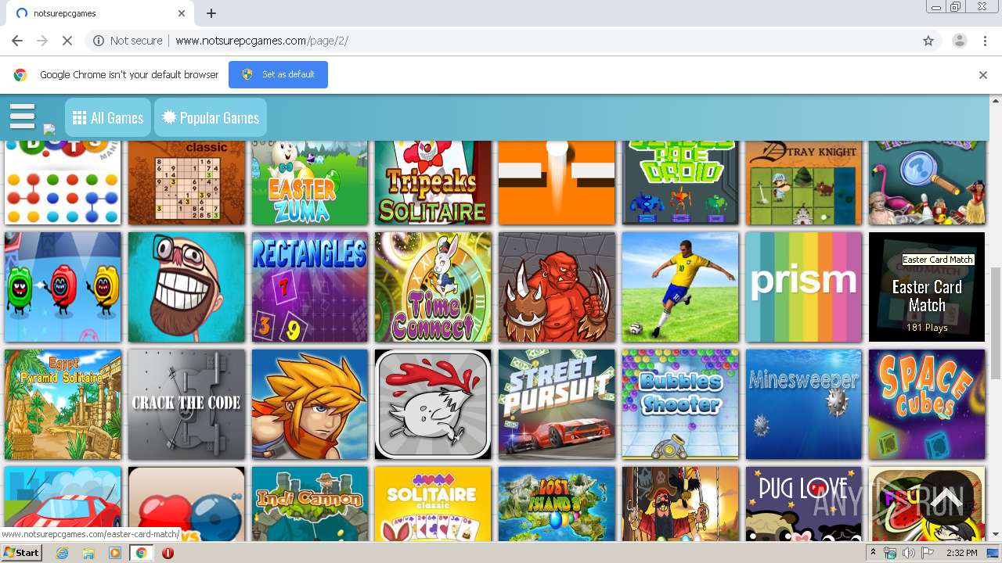Open Tripeaks Solitaire game tile
1002x563 pixels.
433,182
